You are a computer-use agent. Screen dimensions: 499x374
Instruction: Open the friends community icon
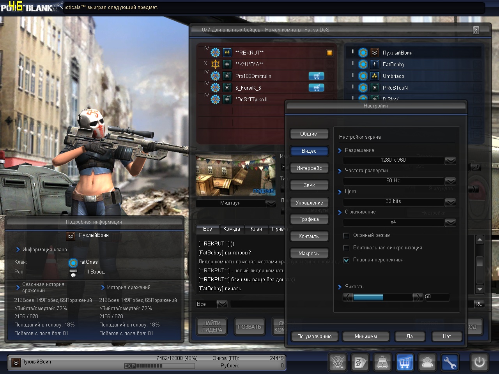pos(427,362)
